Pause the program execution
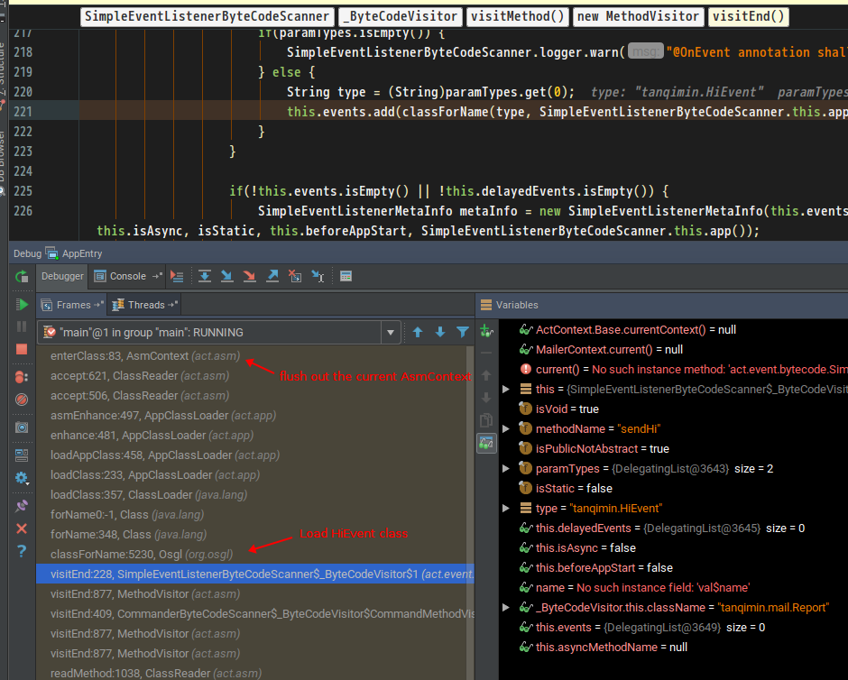848x680 pixels. point(22,326)
